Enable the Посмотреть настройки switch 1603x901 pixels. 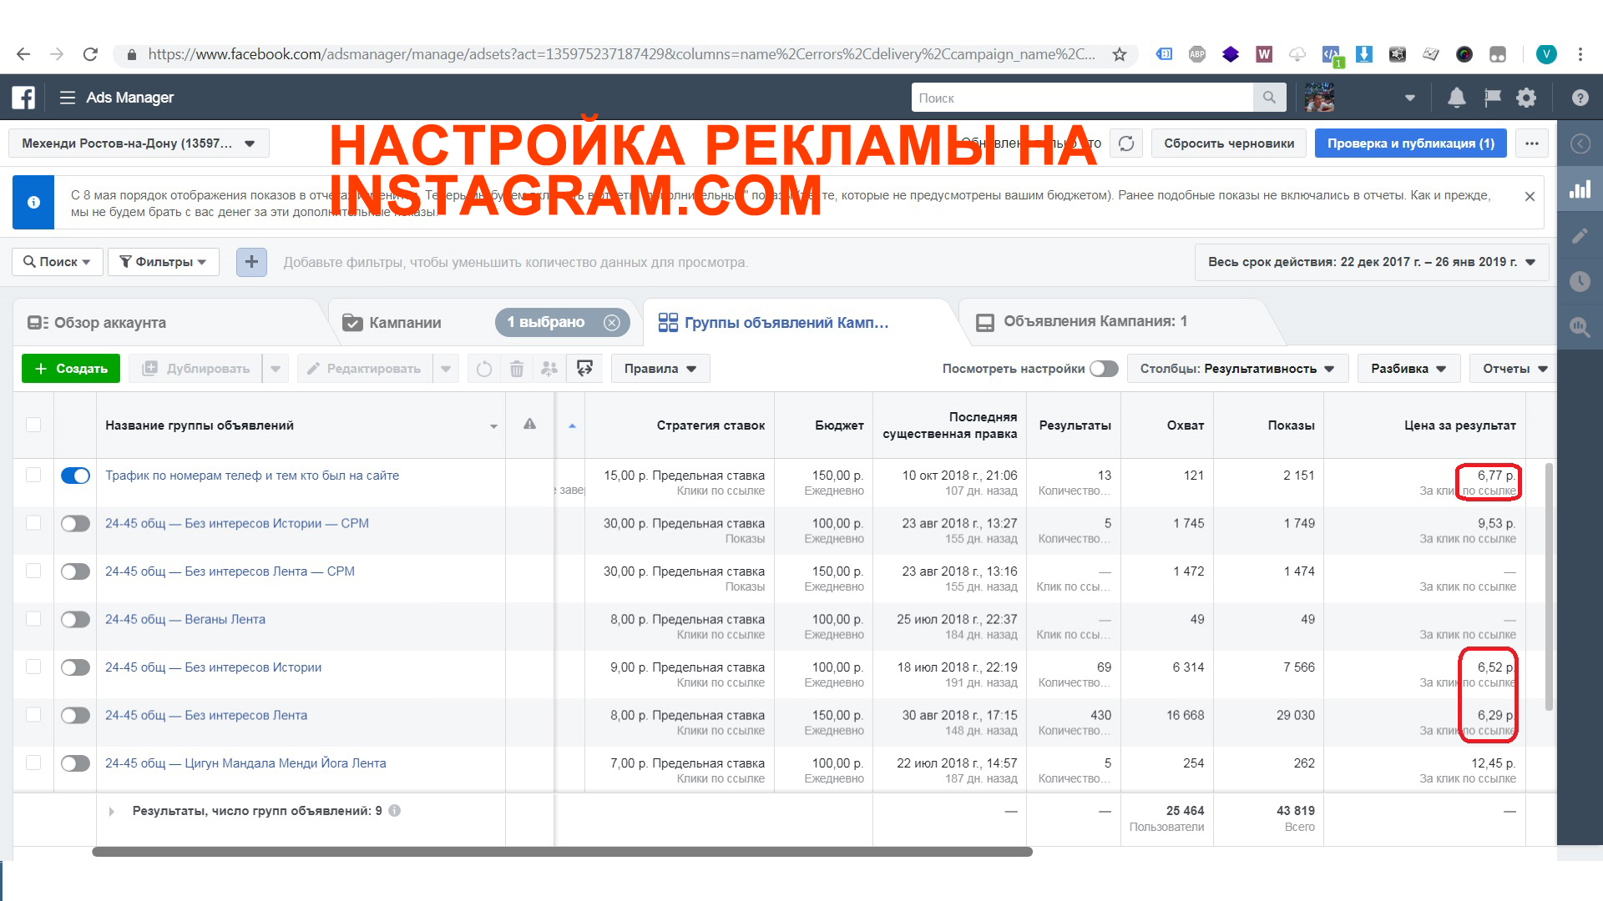coord(1104,369)
